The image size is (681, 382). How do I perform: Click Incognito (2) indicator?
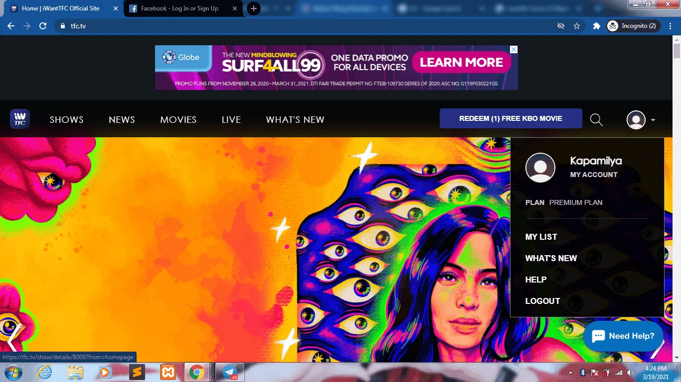[634, 26]
